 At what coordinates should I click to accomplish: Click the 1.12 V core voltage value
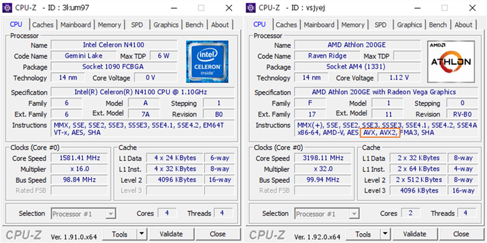click(x=399, y=77)
